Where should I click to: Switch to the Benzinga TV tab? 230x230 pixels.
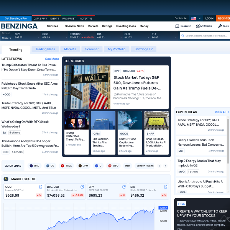click(144, 49)
